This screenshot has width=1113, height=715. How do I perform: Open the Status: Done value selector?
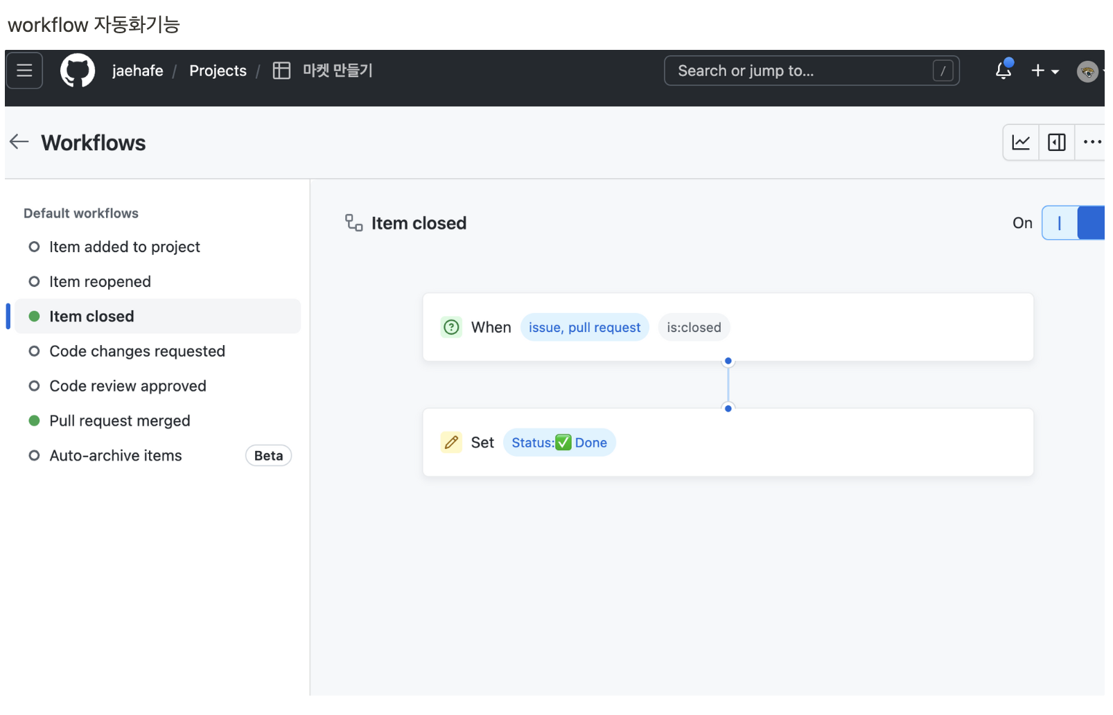[x=559, y=443]
